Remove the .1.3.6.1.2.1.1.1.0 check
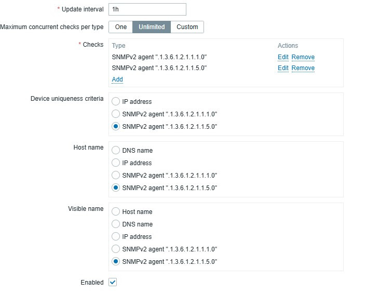Screen dimensions: 380x294 pos(303,57)
